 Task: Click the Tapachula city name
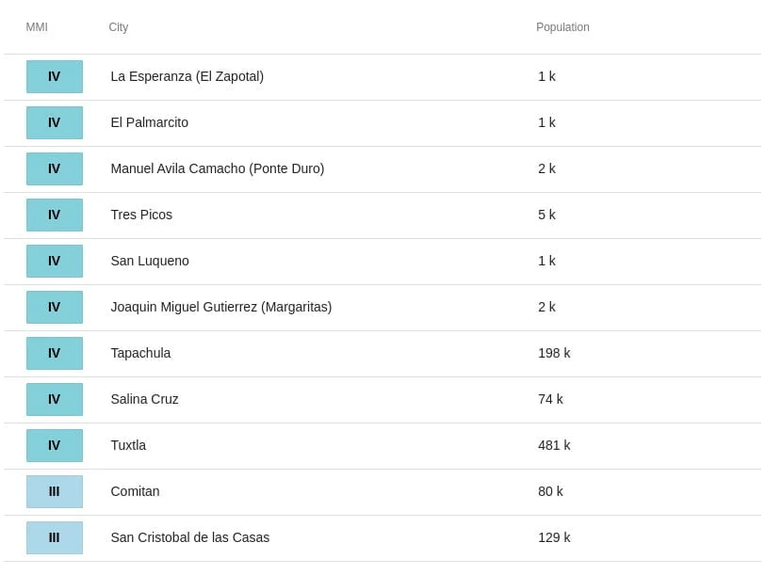[x=140, y=353]
